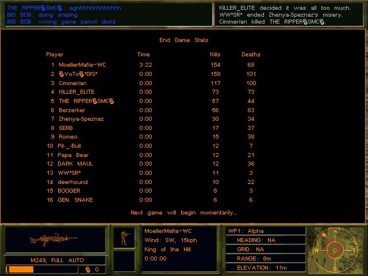This screenshot has height=276, width=368.
Task: Click the soldier stance icon
Action: (x=124, y=238)
